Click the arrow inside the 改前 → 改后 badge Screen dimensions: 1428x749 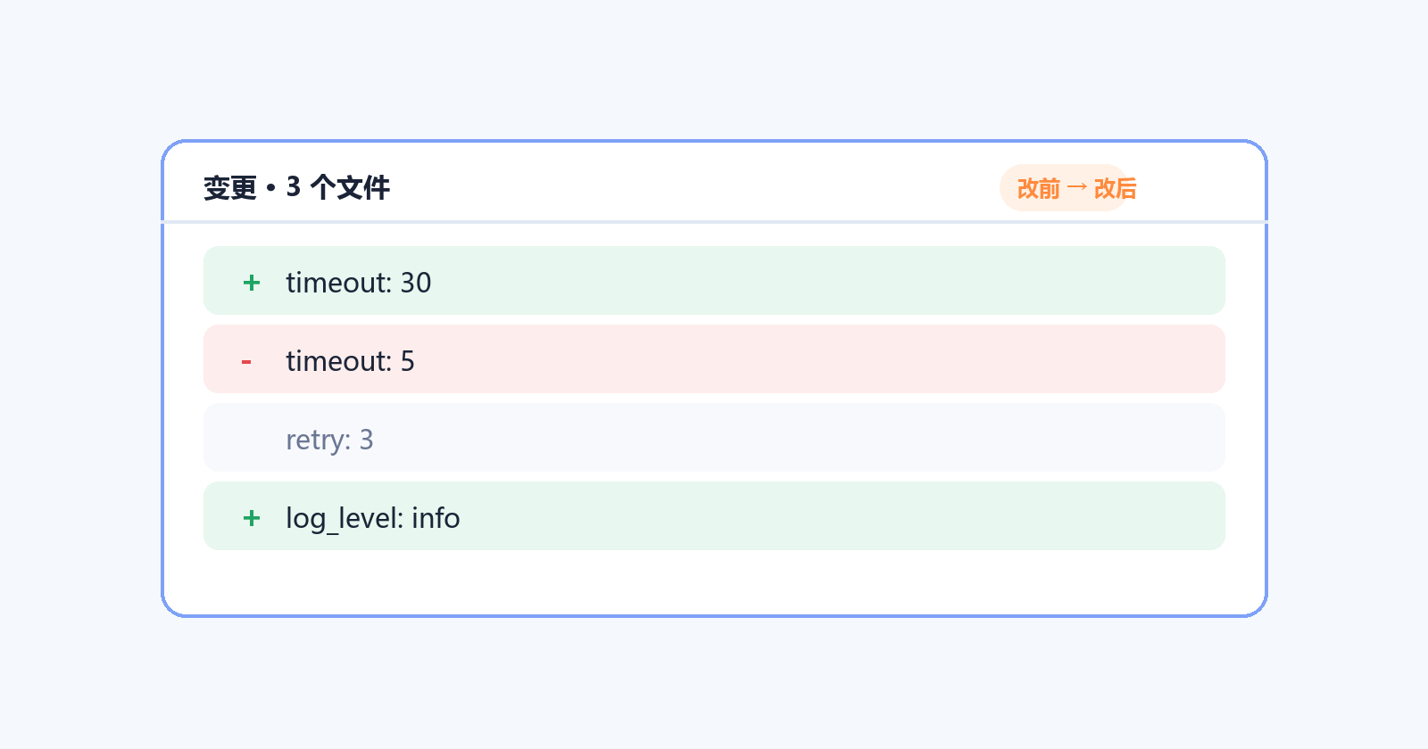pyautogui.click(x=1077, y=188)
